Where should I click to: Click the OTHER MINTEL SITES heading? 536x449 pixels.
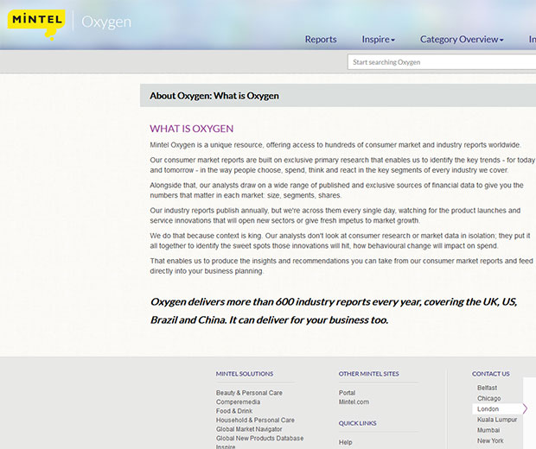[369, 374]
